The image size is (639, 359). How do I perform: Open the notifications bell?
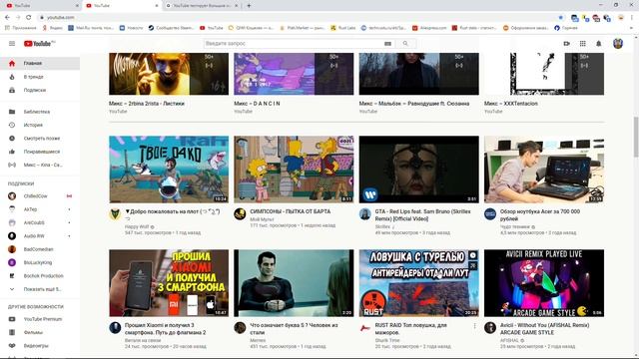599,44
